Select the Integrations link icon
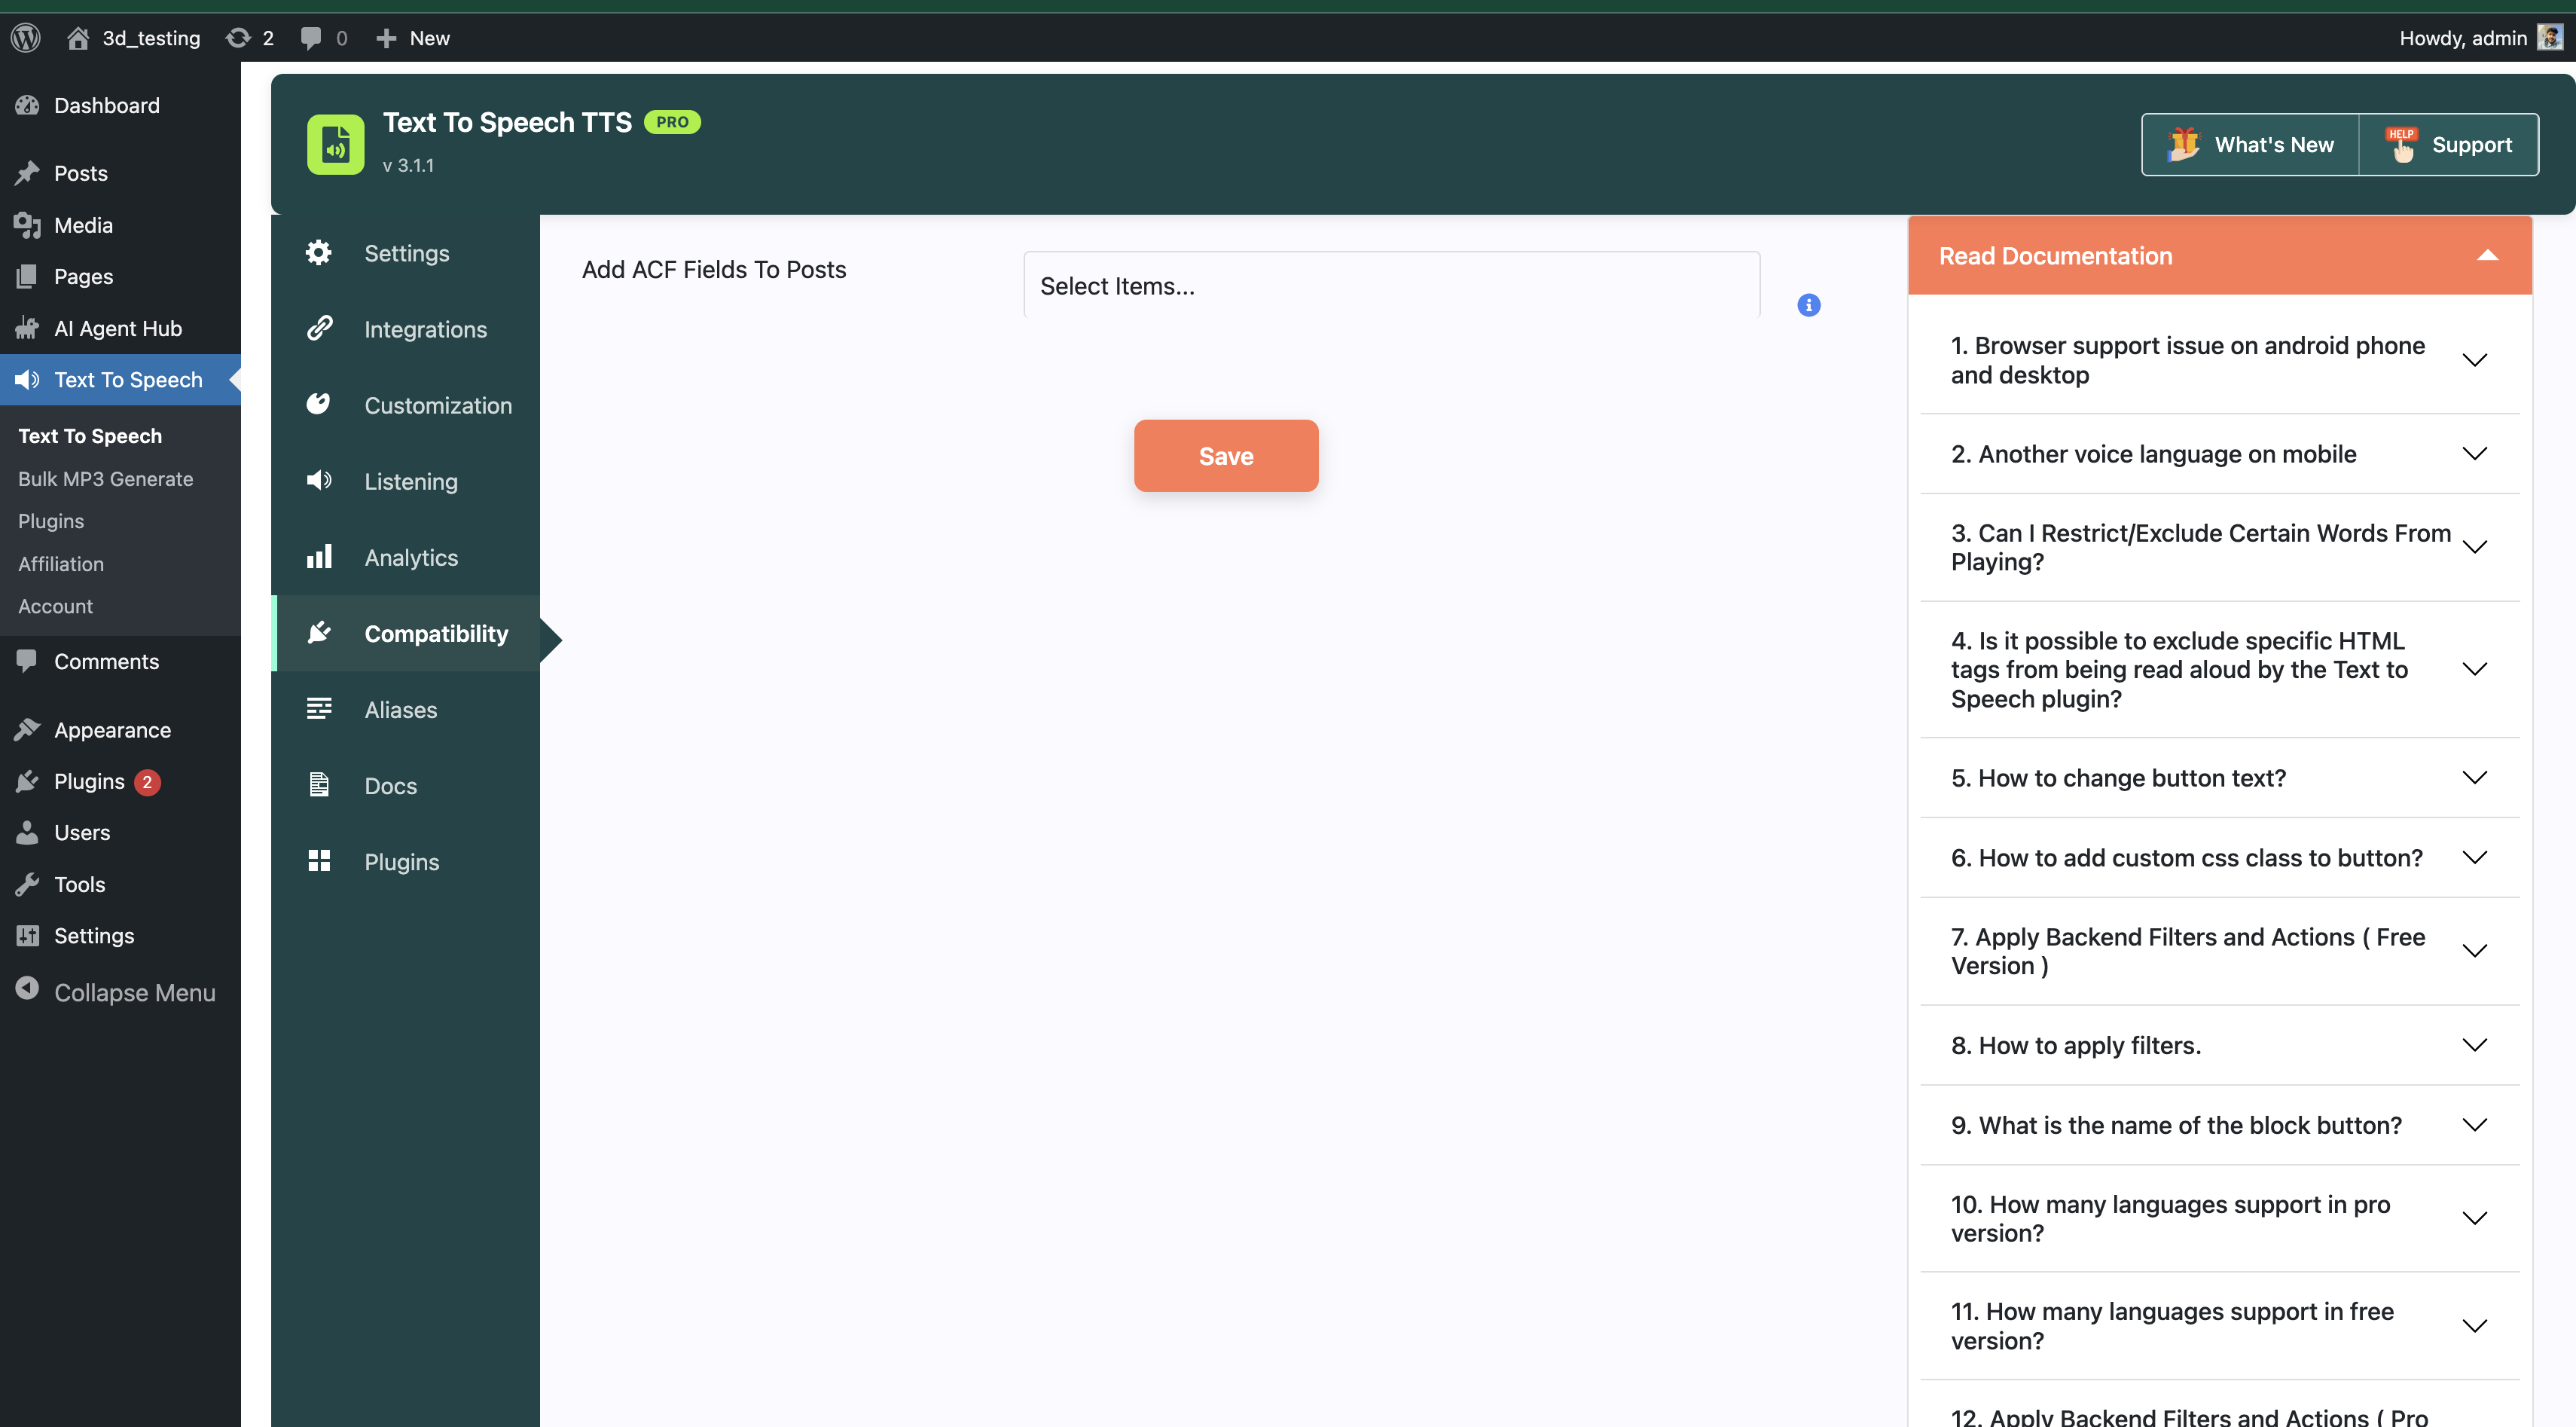 [x=318, y=328]
